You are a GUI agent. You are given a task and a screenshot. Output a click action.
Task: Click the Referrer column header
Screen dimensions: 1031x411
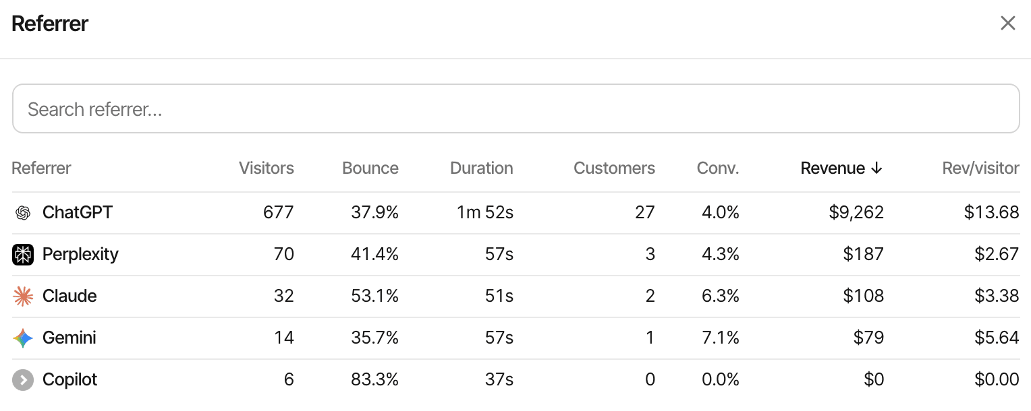[41, 168]
